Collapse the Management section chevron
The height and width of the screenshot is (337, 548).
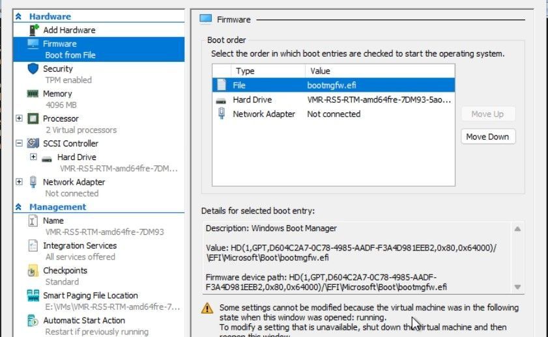[x=18, y=207]
